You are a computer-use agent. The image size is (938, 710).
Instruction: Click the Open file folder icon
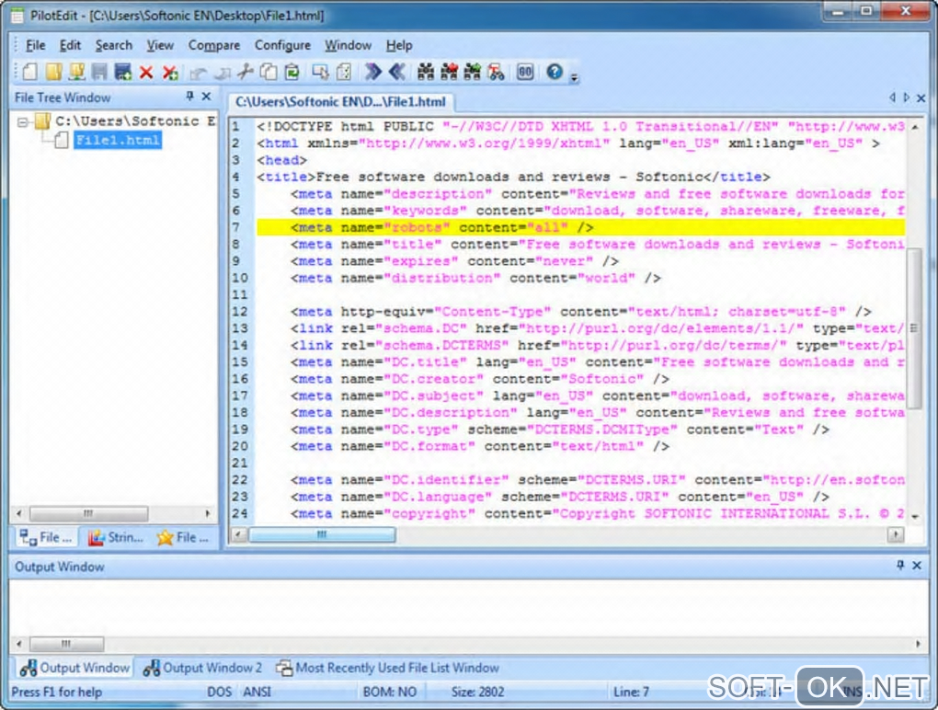click(x=54, y=73)
